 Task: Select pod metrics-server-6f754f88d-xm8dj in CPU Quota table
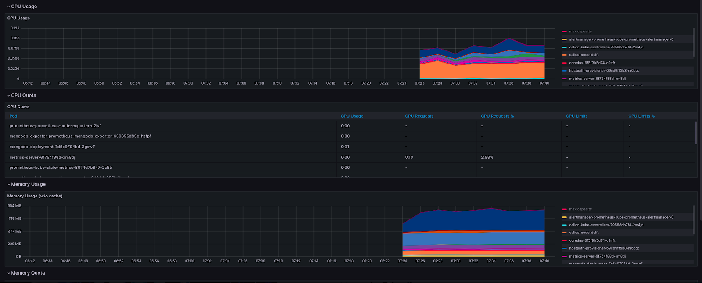pos(42,157)
